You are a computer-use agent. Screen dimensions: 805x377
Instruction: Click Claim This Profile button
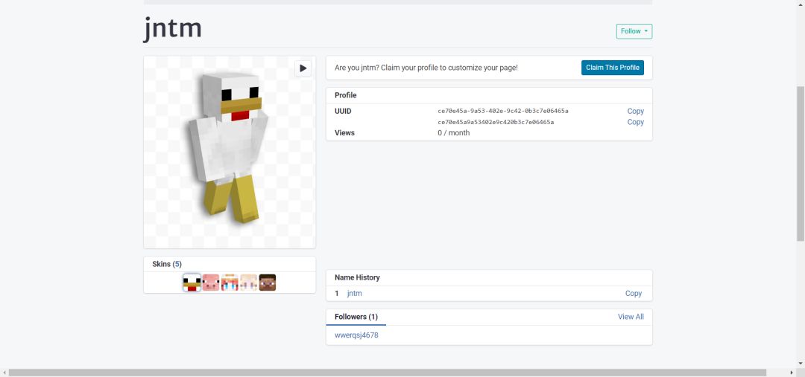pyautogui.click(x=613, y=68)
